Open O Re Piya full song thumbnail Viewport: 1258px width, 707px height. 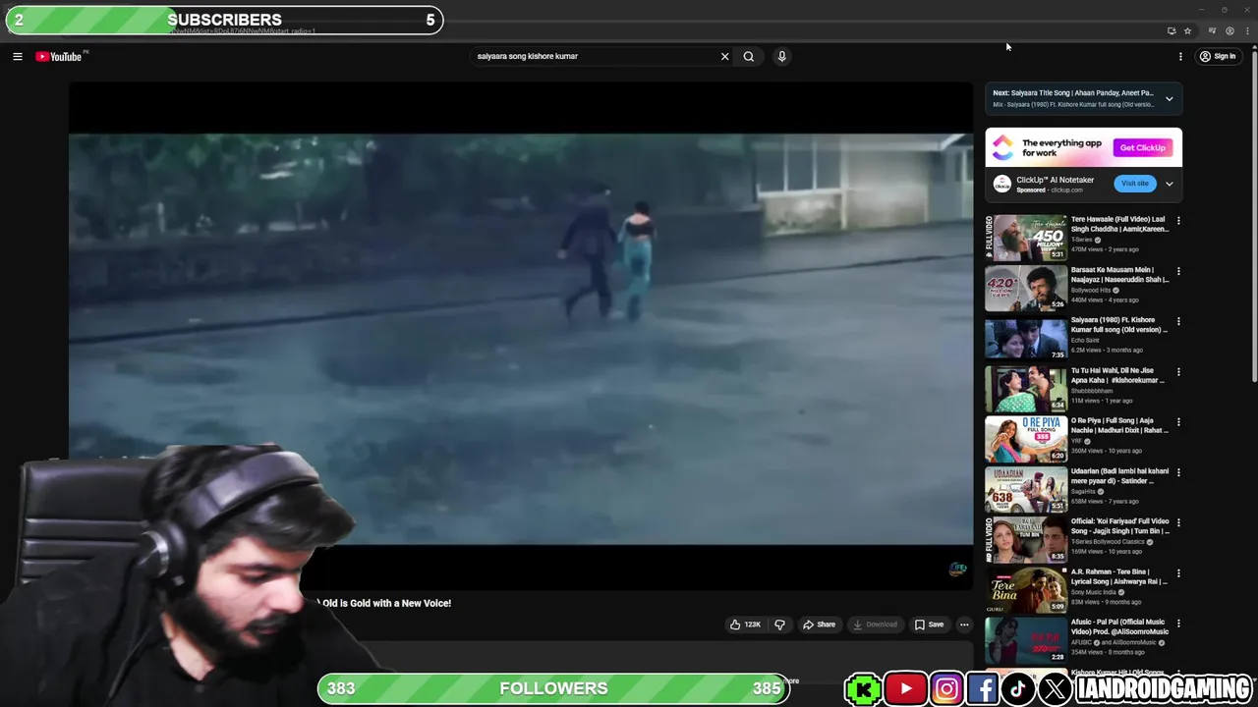pos(1026,439)
